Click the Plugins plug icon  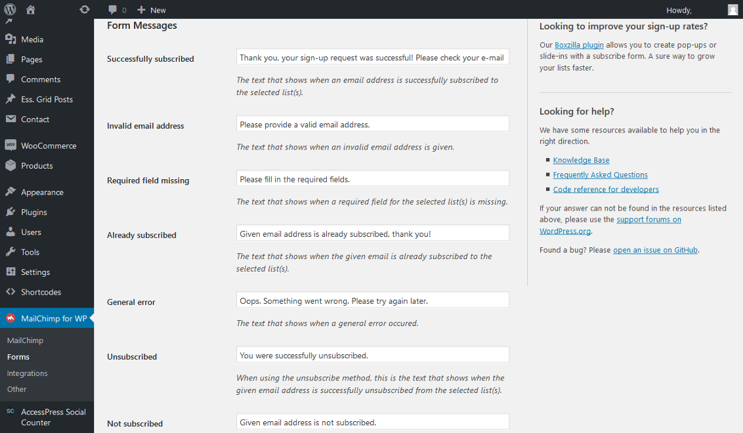coord(11,212)
